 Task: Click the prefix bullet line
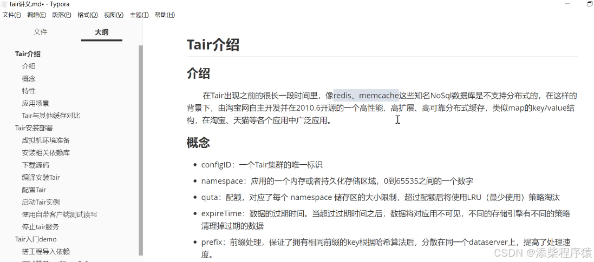386,248
